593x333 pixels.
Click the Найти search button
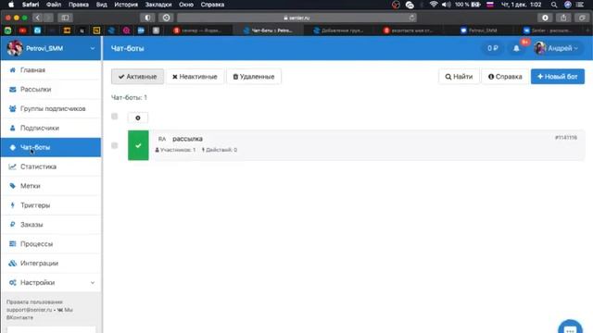(459, 77)
